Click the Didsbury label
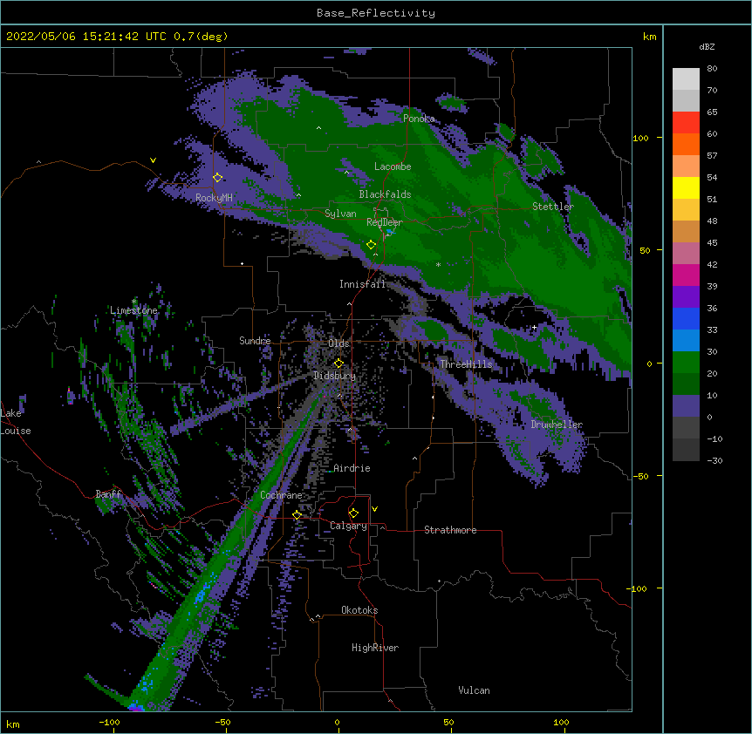The image size is (752, 734). [x=334, y=376]
